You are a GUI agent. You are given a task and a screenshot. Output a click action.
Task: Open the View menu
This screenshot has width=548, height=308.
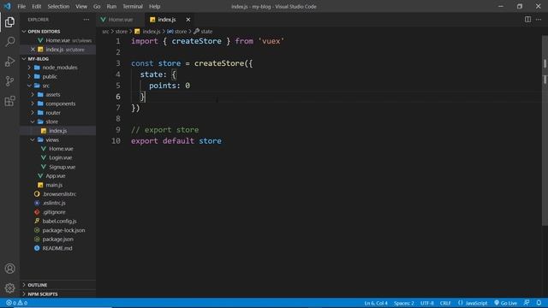(81, 6)
